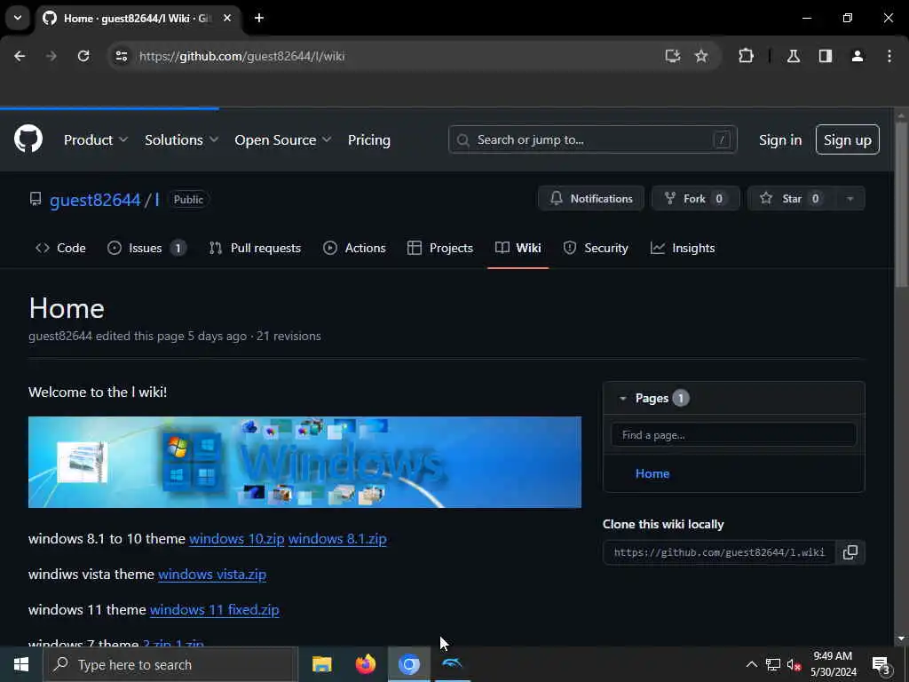Download windows 8.1.zip
Image resolution: width=909 pixels, height=682 pixels.
(337, 539)
